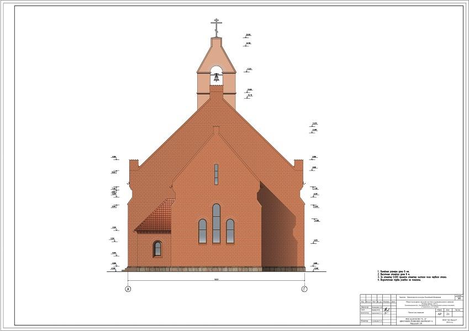The width and height of the screenshot is (469, 331).
Task: Select the narrow slit window in the gable
Action: 216,174
